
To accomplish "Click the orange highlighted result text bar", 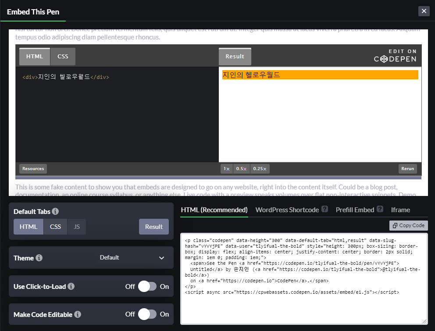I will tap(320, 75).
